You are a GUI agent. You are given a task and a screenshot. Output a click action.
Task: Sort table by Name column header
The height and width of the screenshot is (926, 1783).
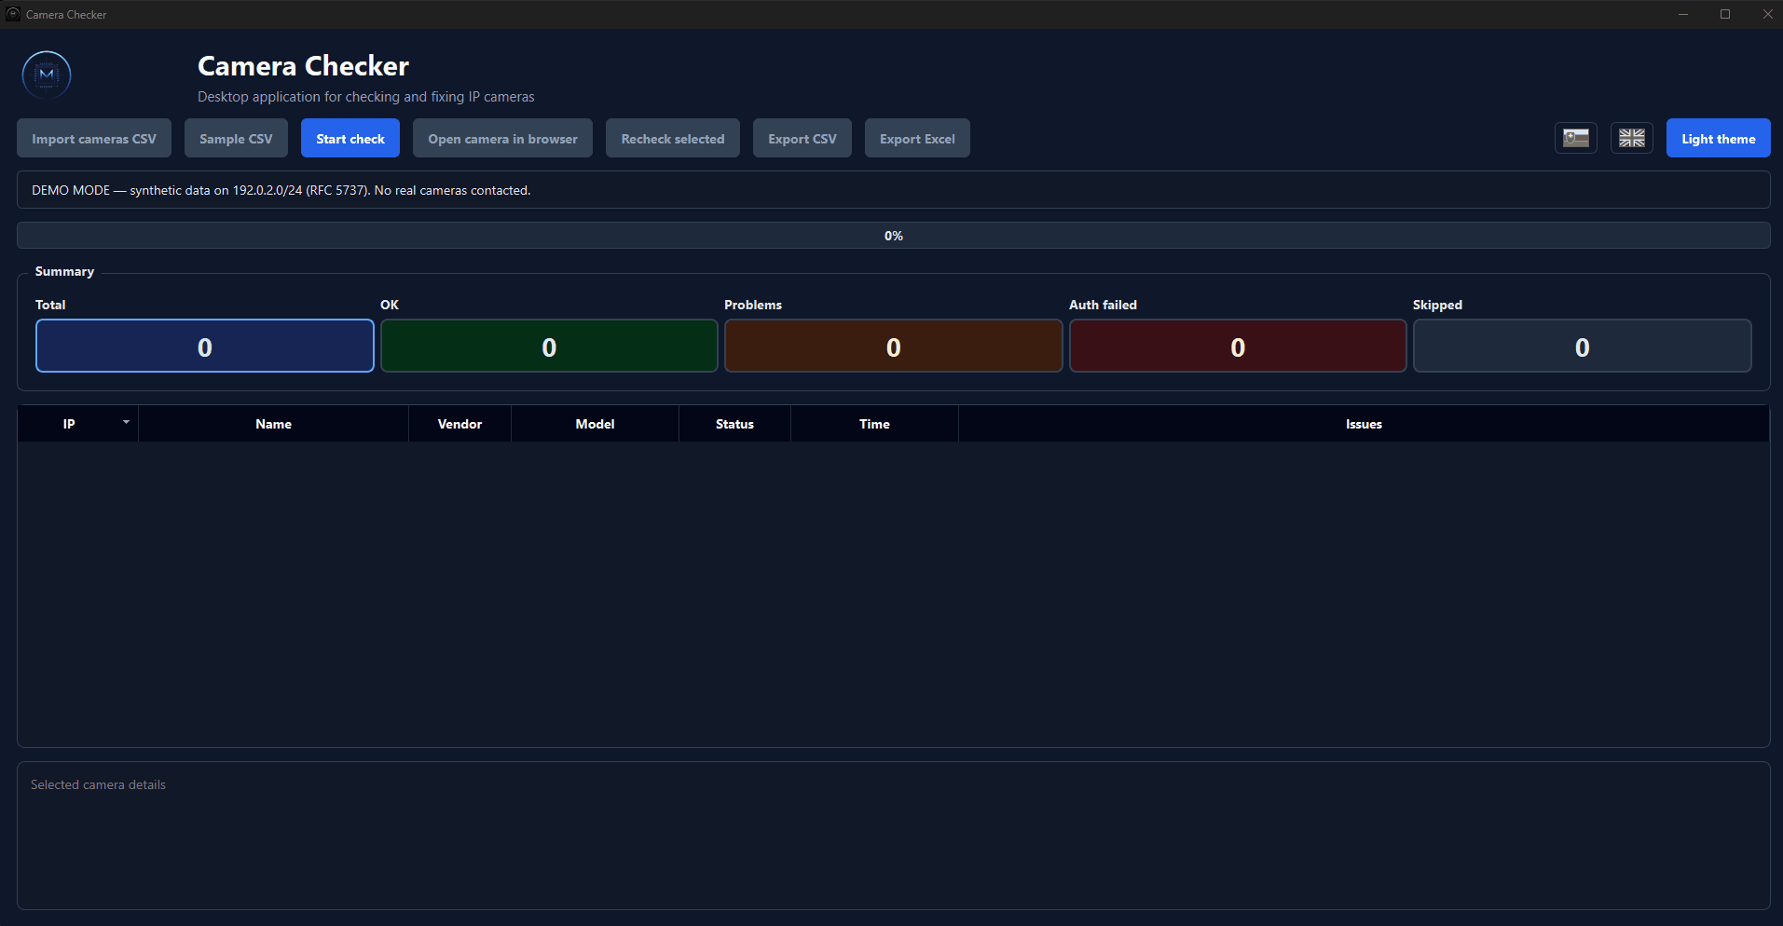click(x=273, y=424)
